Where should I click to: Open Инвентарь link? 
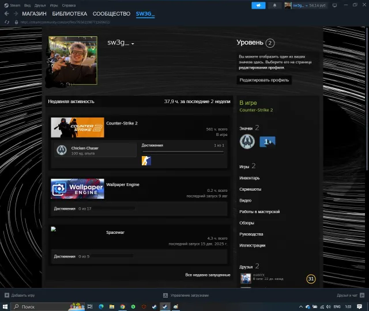coord(250,178)
